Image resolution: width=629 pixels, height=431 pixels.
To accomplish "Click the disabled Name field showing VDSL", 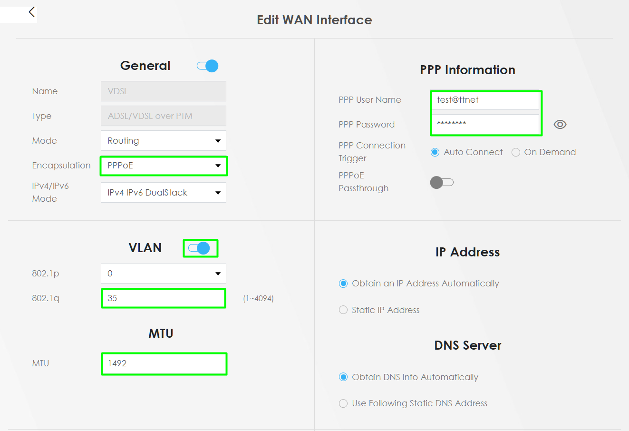I will pyautogui.click(x=164, y=91).
